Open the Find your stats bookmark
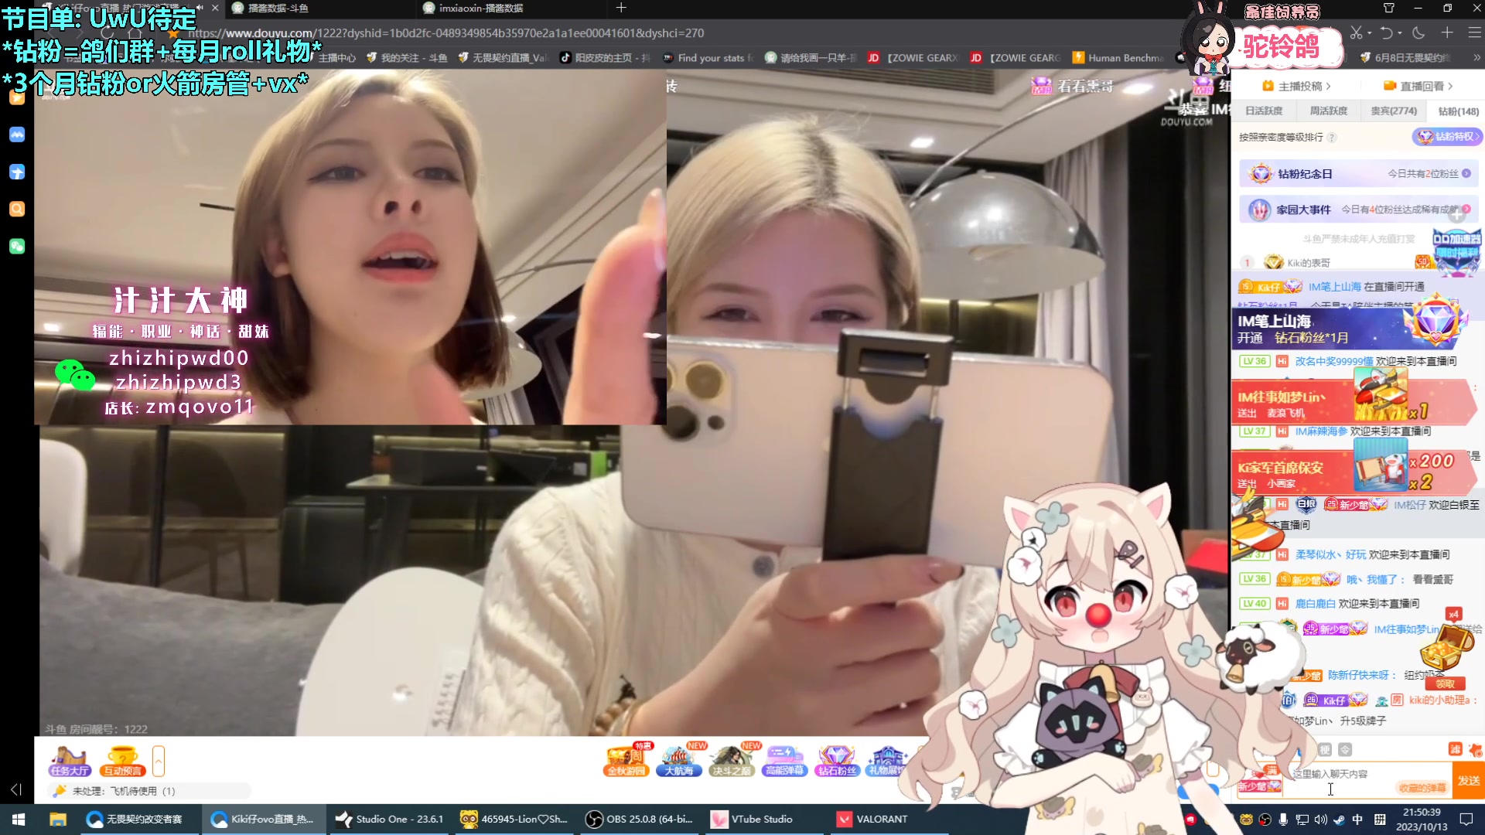Screen dimensions: 1485x835 (x=708, y=58)
